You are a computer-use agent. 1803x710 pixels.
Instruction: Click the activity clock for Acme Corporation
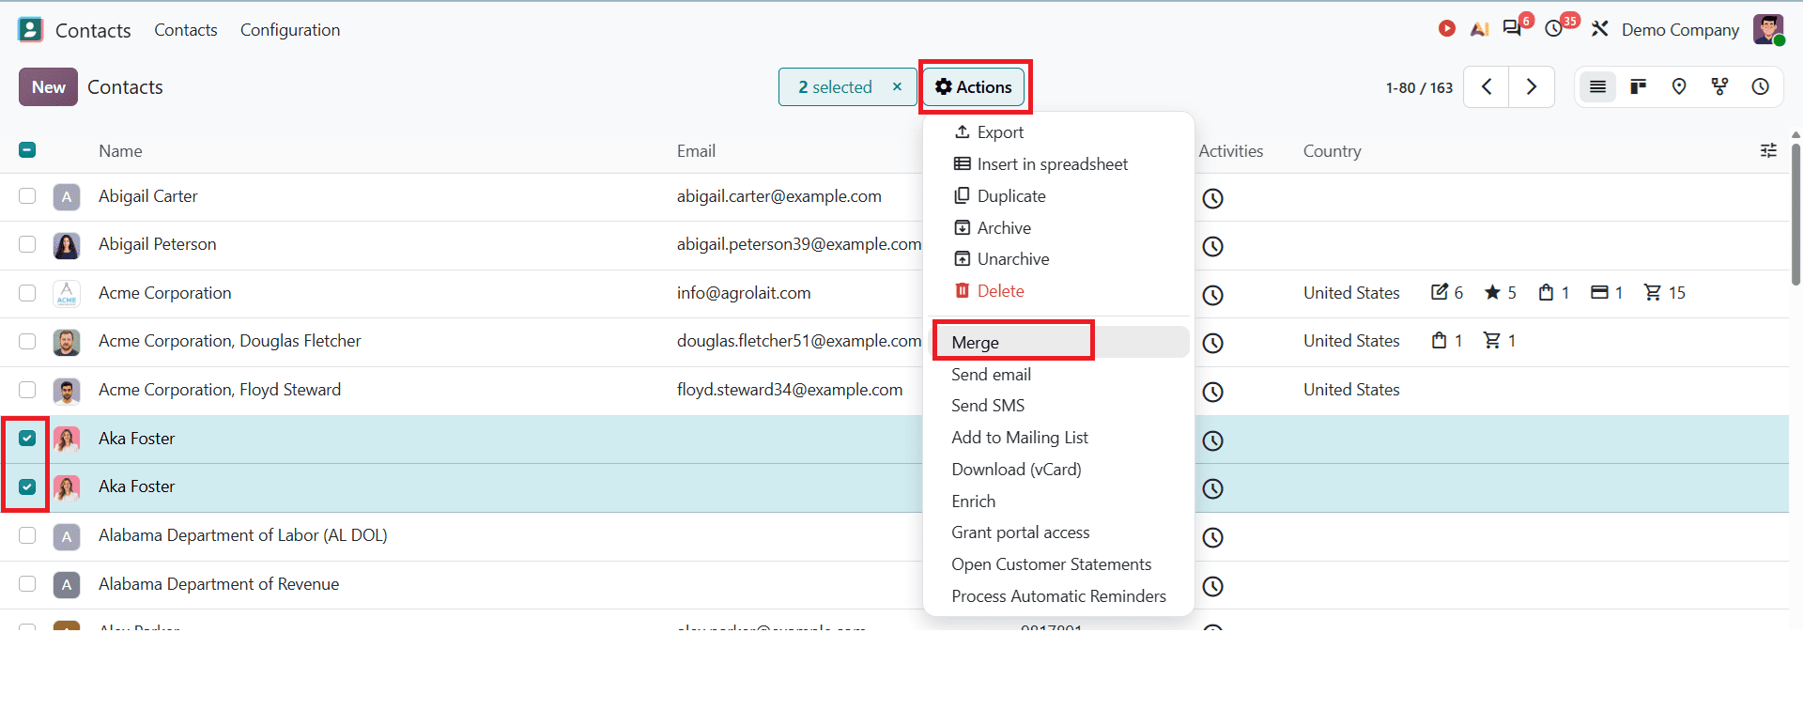tap(1213, 295)
